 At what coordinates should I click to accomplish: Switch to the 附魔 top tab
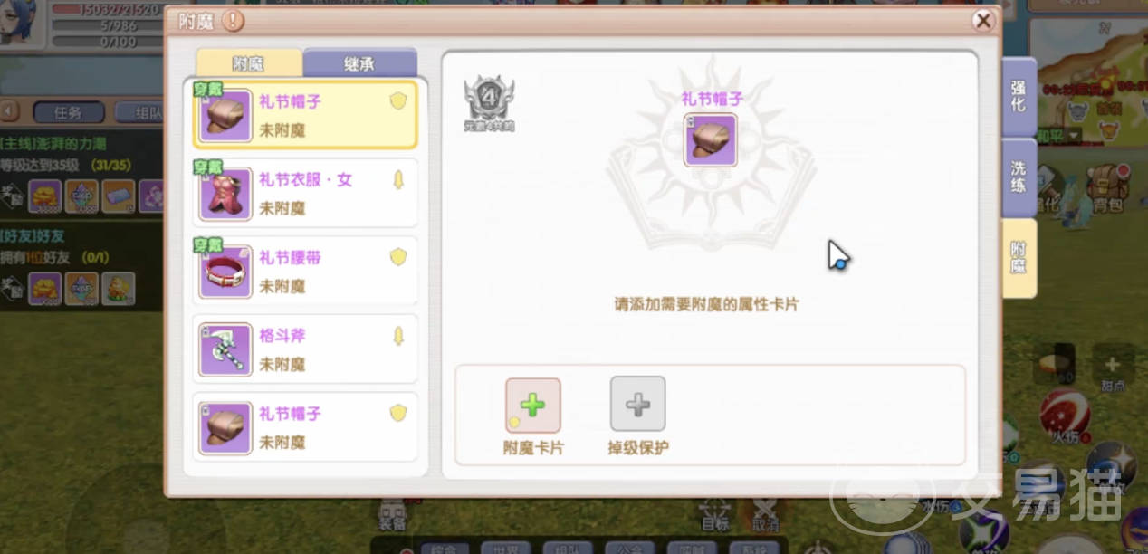point(249,64)
